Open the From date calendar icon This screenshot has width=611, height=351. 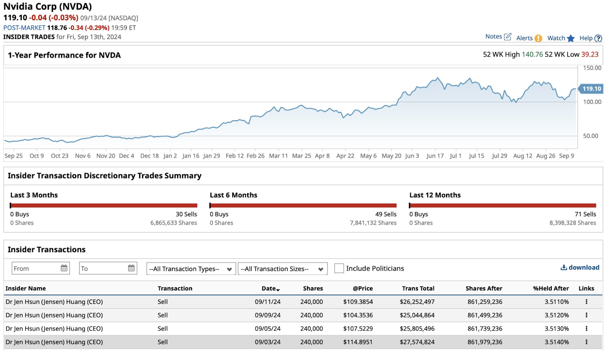(x=64, y=268)
